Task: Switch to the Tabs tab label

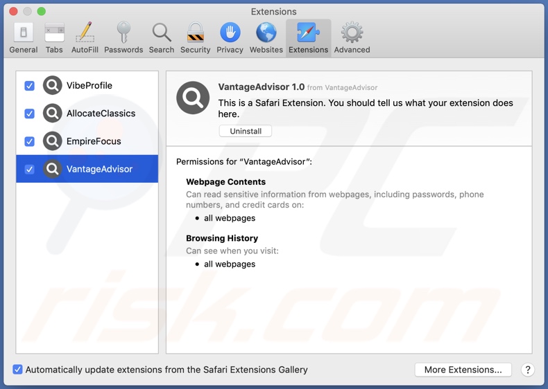Action: pos(54,50)
